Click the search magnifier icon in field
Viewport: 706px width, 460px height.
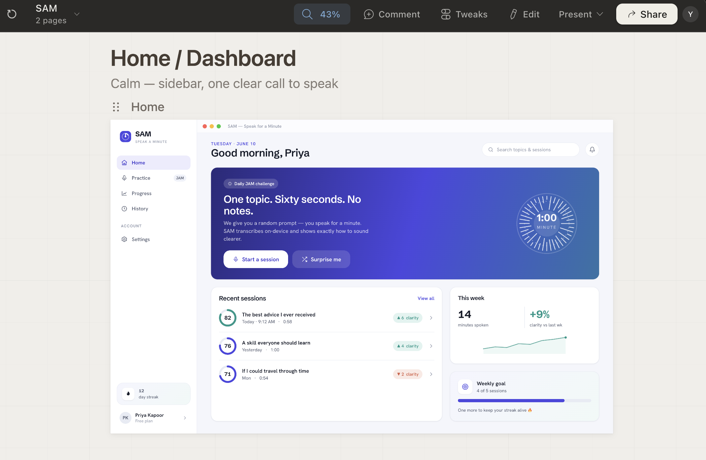[x=491, y=150]
